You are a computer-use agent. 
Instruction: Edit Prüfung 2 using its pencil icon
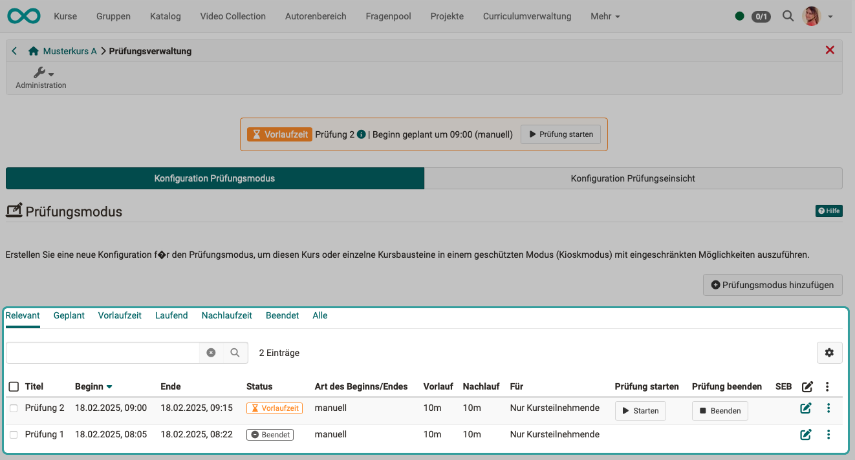click(x=806, y=408)
